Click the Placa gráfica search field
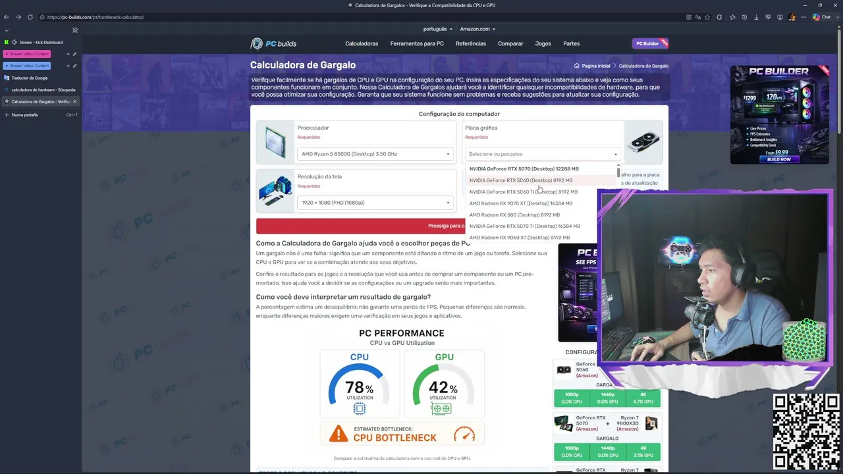843x474 pixels. coord(543,154)
